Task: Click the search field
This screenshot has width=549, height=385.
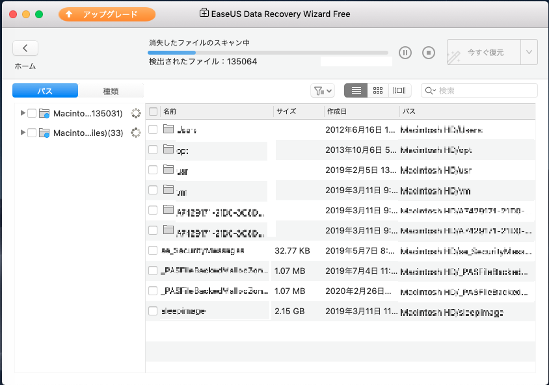Action: [x=479, y=90]
